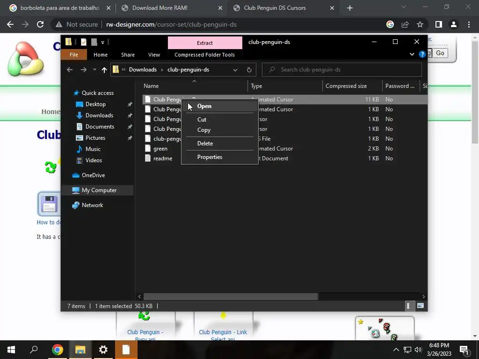
Task: Open the File ribbon tab
Action: [74, 55]
